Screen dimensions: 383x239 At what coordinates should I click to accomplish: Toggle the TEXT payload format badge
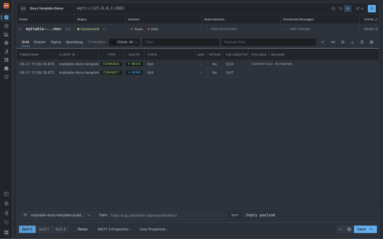coord(235,215)
